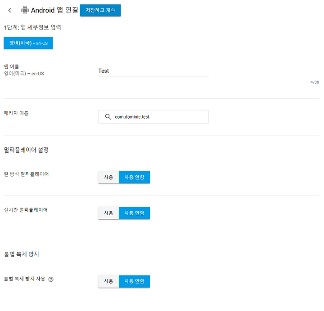Set 불법 복제 방지 사용 to 사용 안함
Image resolution: width=324 pixels, height=311 pixels.
[134, 281]
